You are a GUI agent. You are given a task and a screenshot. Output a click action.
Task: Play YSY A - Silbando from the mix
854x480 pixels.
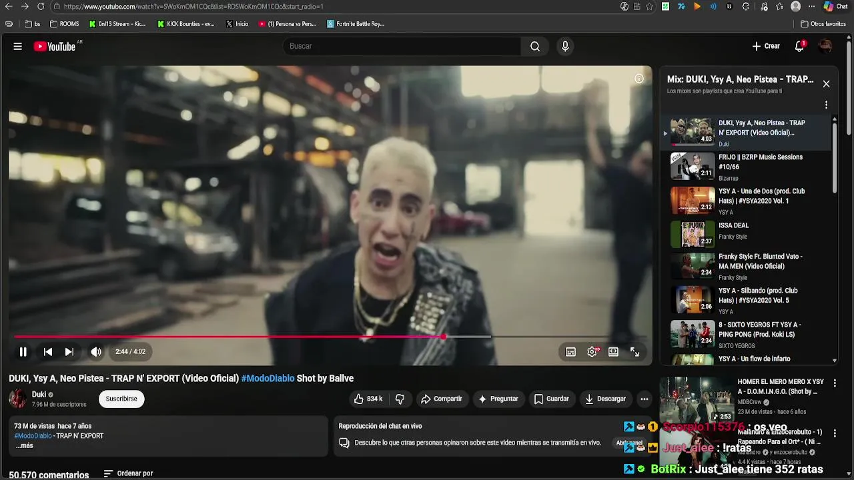pyautogui.click(x=747, y=300)
